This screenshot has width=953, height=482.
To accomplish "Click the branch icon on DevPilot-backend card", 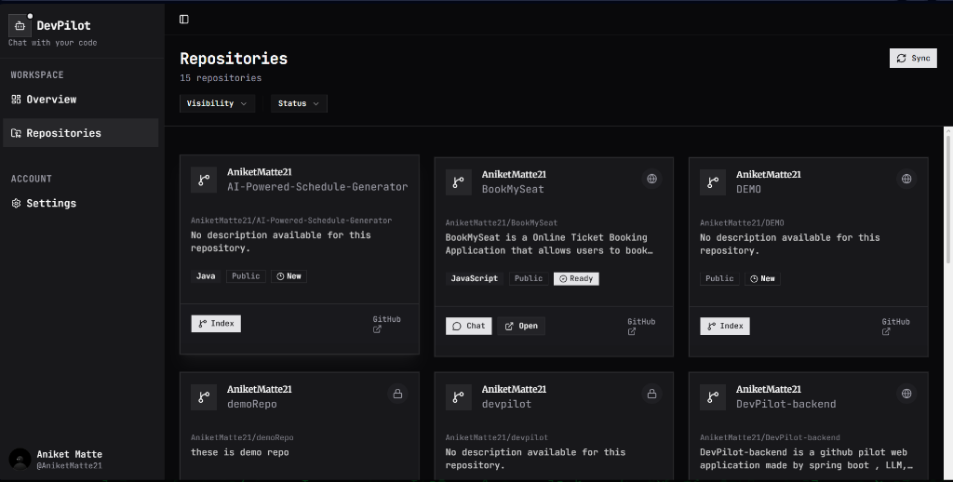I will 713,397.
